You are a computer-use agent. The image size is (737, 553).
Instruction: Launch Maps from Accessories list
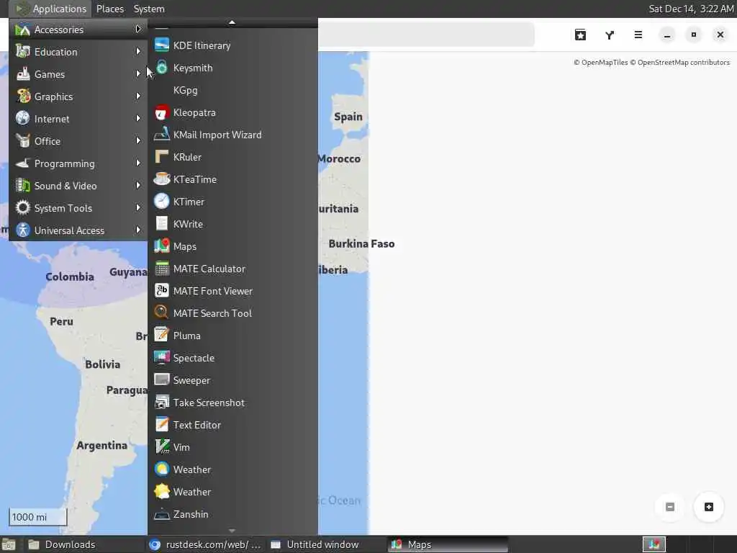pyautogui.click(x=232, y=246)
